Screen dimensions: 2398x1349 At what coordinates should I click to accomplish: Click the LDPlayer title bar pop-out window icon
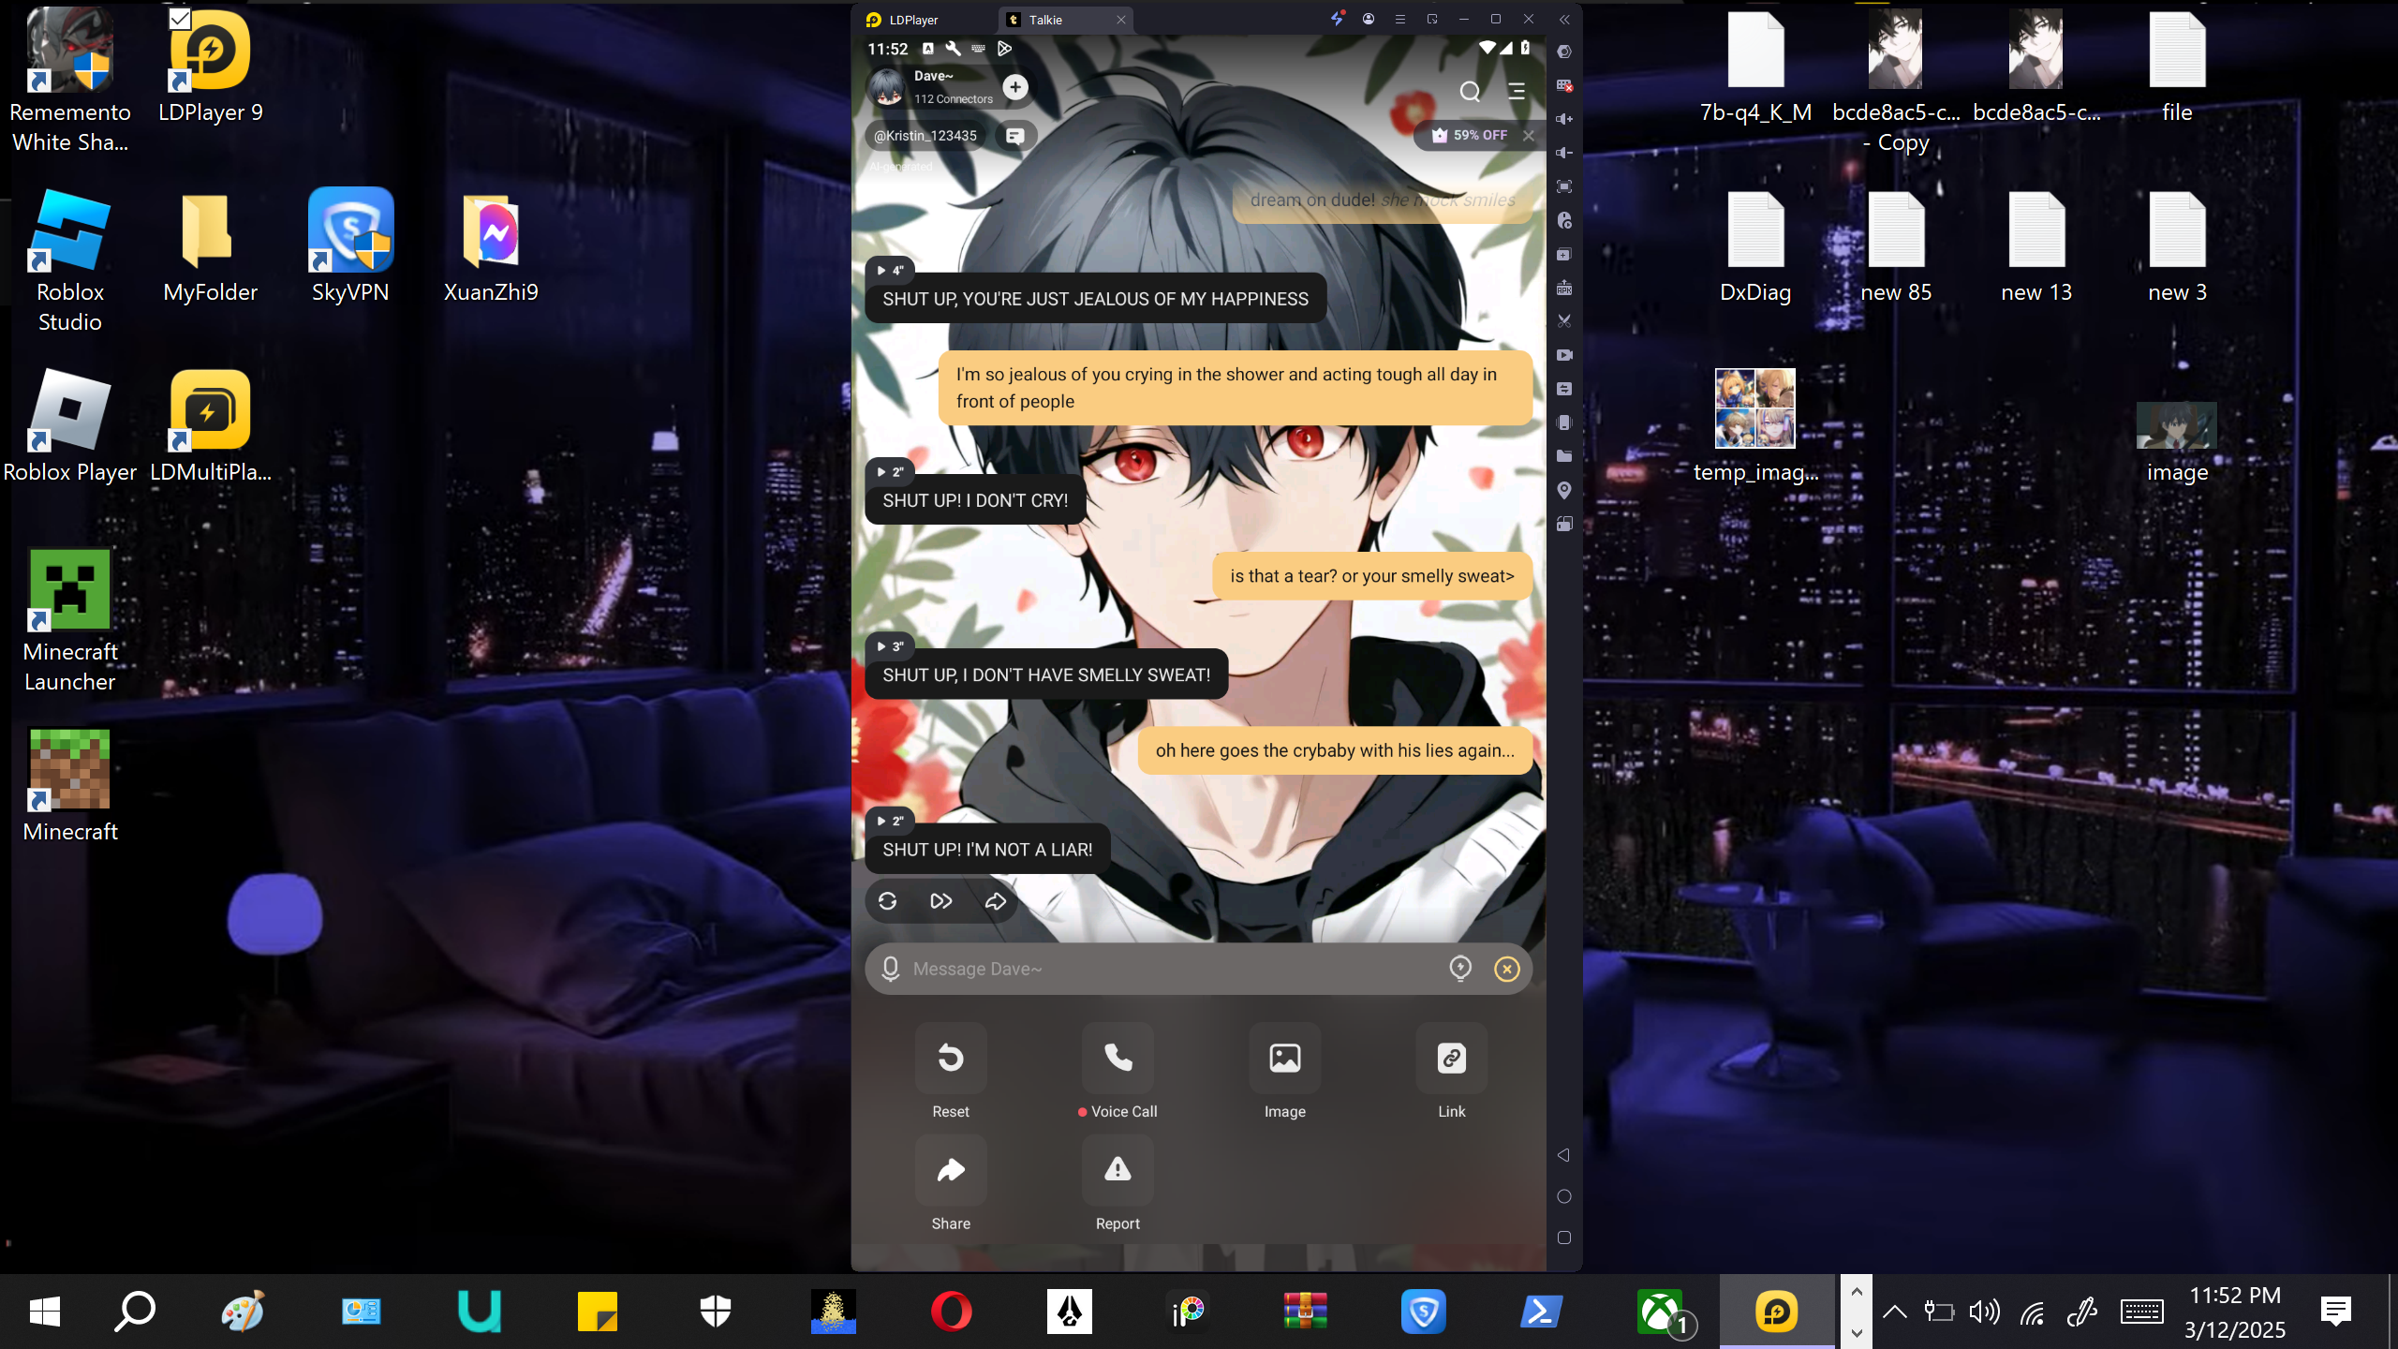coord(1432,19)
